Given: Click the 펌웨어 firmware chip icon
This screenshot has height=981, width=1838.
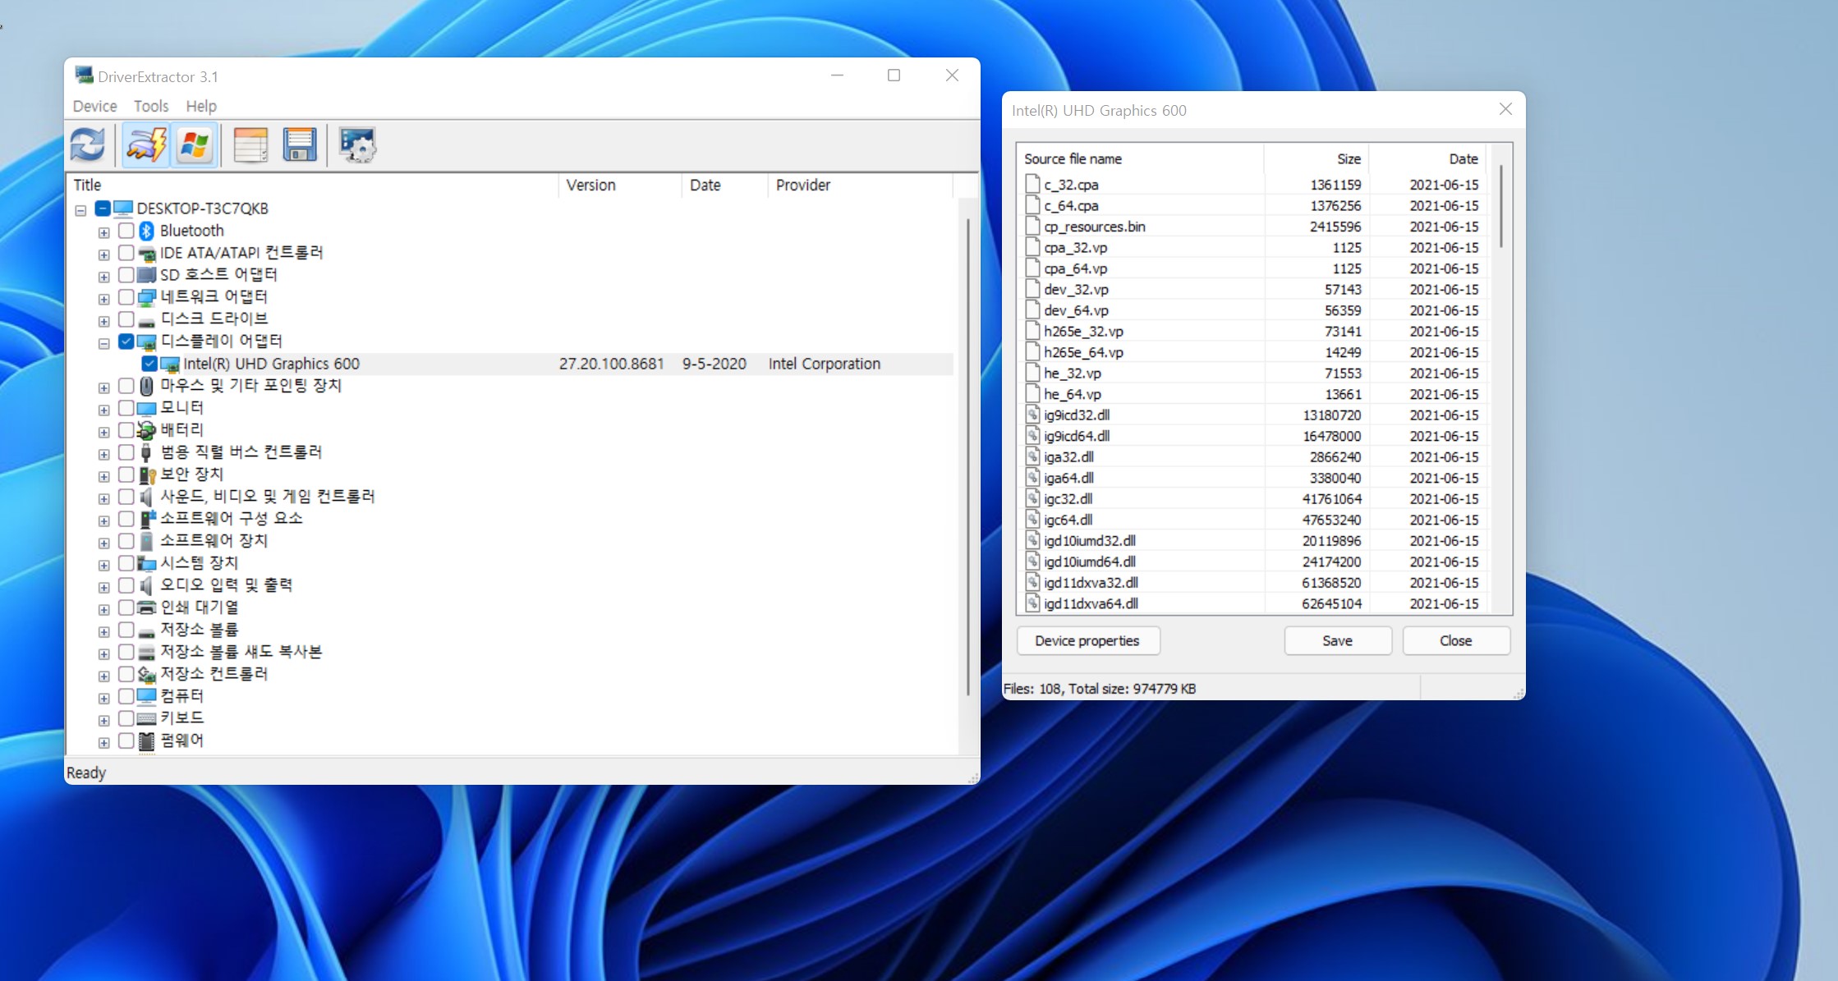Looking at the screenshot, I should [146, 740].
